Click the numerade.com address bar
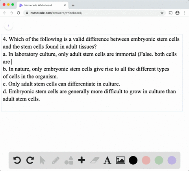 [94, 13]
